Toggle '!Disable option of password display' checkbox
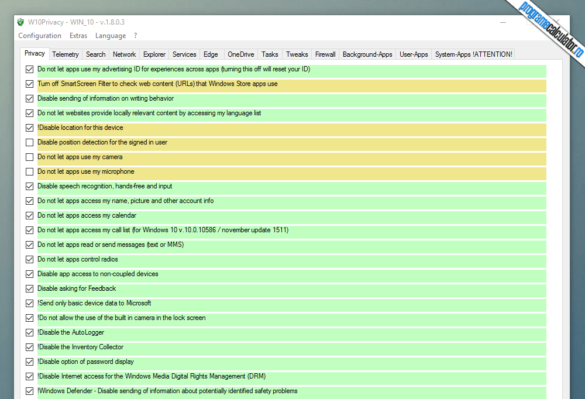Image resolution: width=585 pixels, height=399 pixels. [x=30, y=362]
